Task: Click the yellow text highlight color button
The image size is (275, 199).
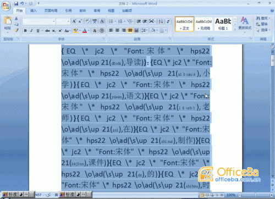Action: [75, 31]
